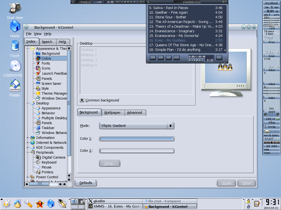The width and height of the screenshot is (281, 210).
Task: Uncheck the Common background checkbox
Action: point(82,100)
